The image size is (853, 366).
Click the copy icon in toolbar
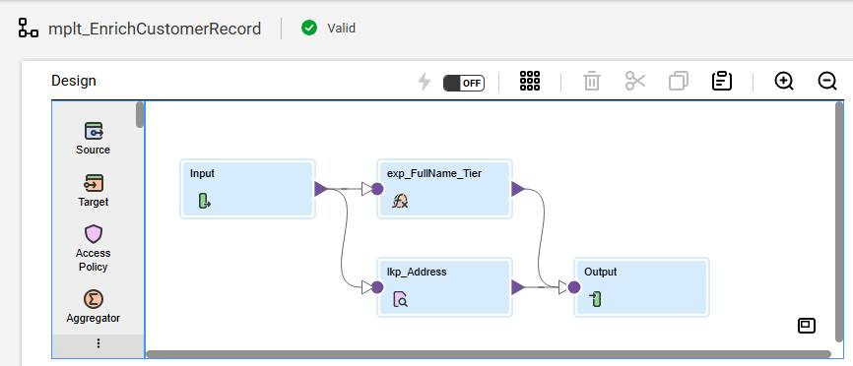pyautogui.click(x=679, y=81)
